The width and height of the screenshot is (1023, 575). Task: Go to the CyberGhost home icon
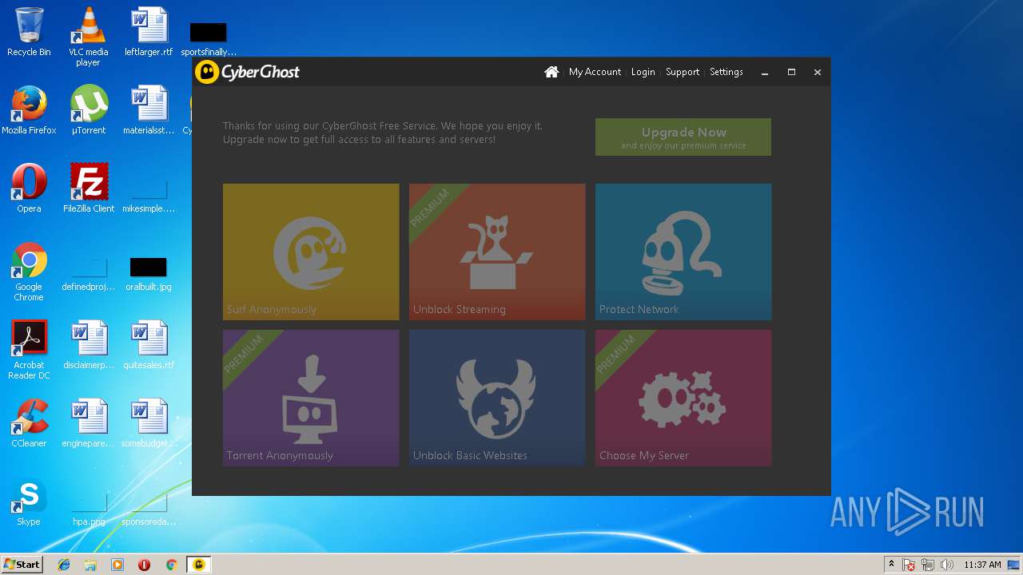click(x=551, y=72)
